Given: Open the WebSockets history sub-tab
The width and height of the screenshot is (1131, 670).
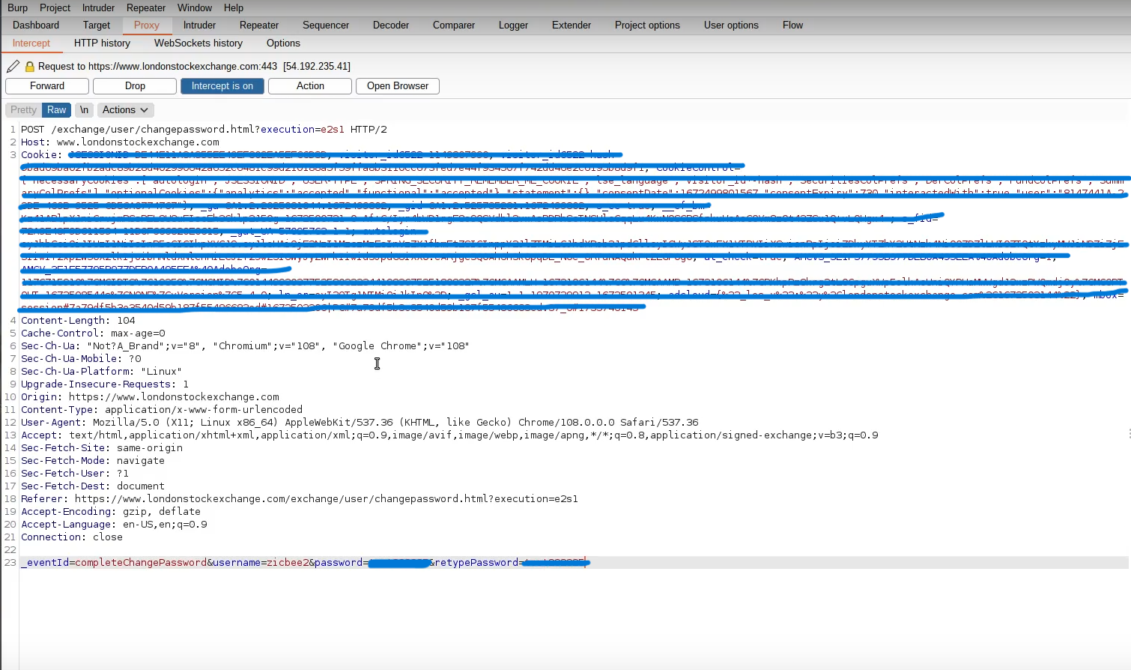Looking at the screenshot, I should (198, 43).
